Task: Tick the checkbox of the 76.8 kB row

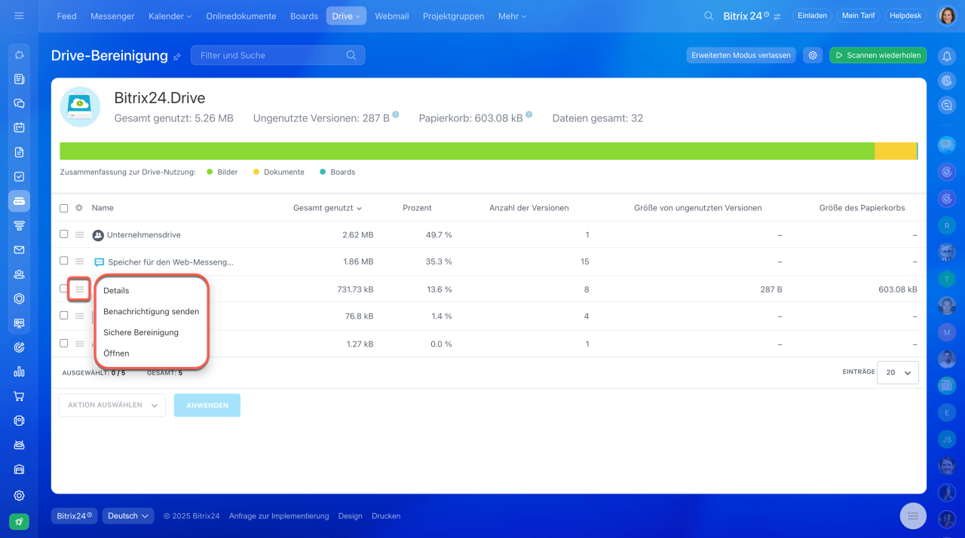Action: [x=64, y=316]
